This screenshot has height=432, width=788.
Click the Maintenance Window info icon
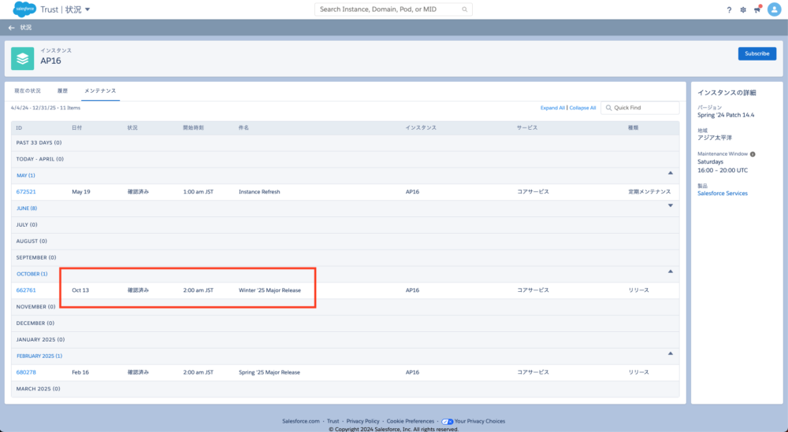753,154
